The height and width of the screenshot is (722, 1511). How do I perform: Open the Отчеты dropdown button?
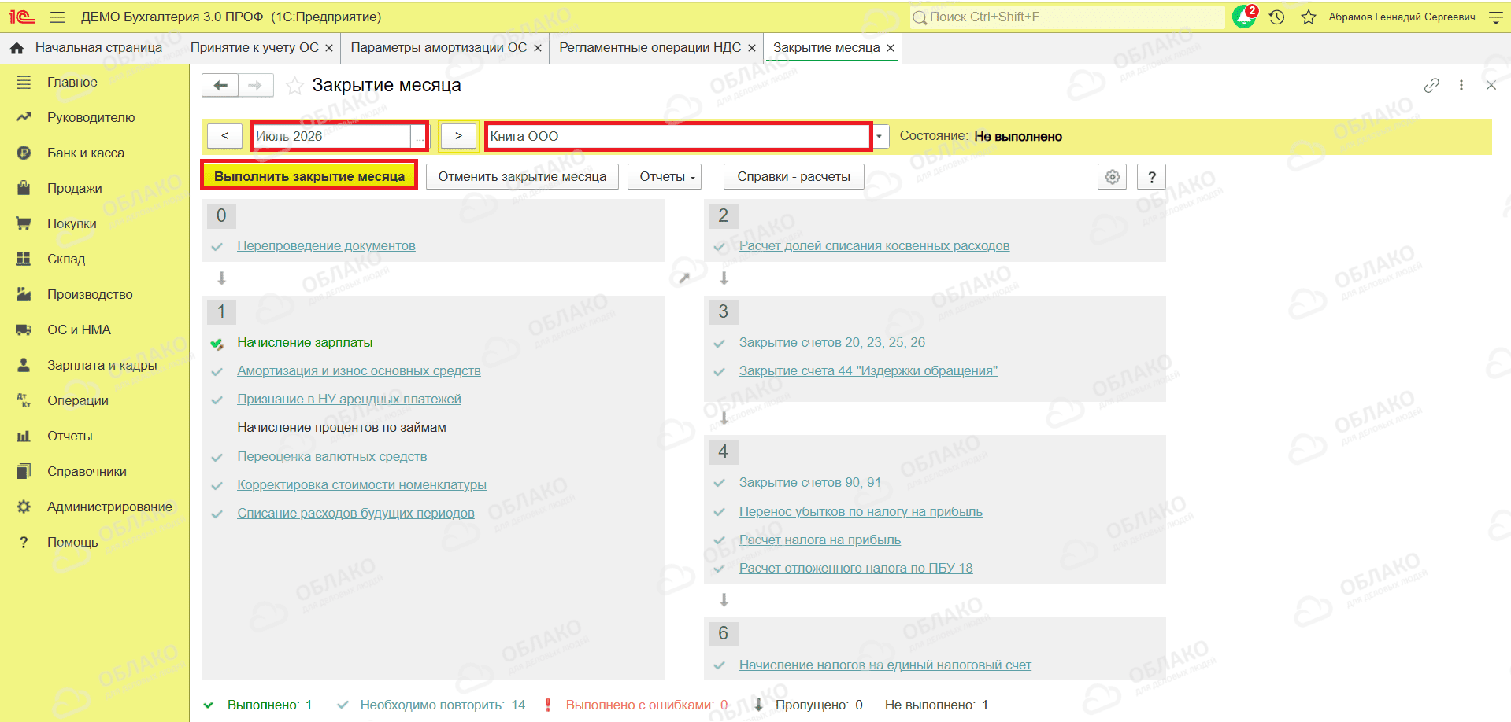[x=664, y=177]
